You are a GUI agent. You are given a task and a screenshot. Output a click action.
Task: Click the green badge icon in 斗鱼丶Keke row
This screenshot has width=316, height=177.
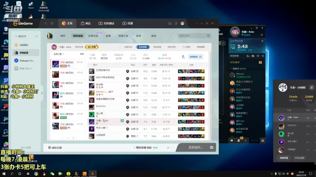[x=122, y=121]
